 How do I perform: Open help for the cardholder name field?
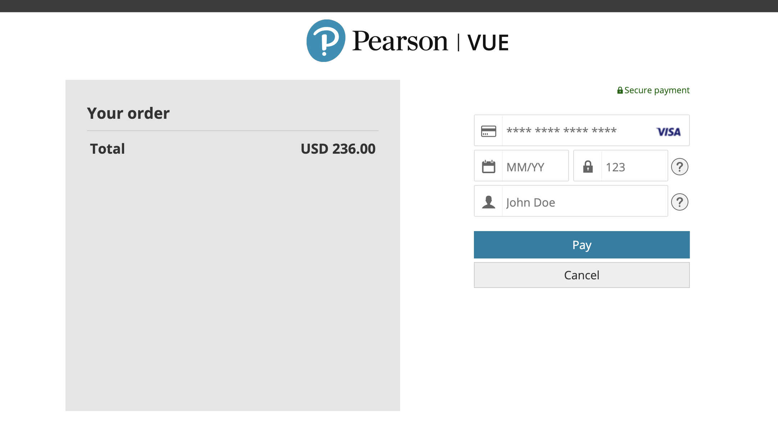[x=679, y=202]
